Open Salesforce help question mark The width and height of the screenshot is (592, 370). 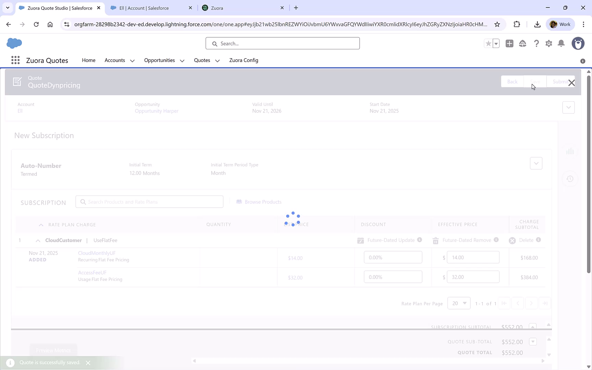tap(536, 44)
